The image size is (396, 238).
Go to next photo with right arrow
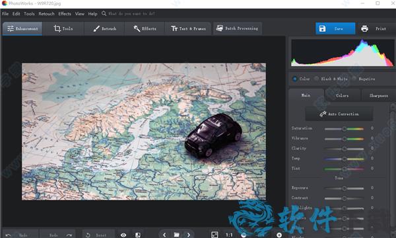pos(188,235)
